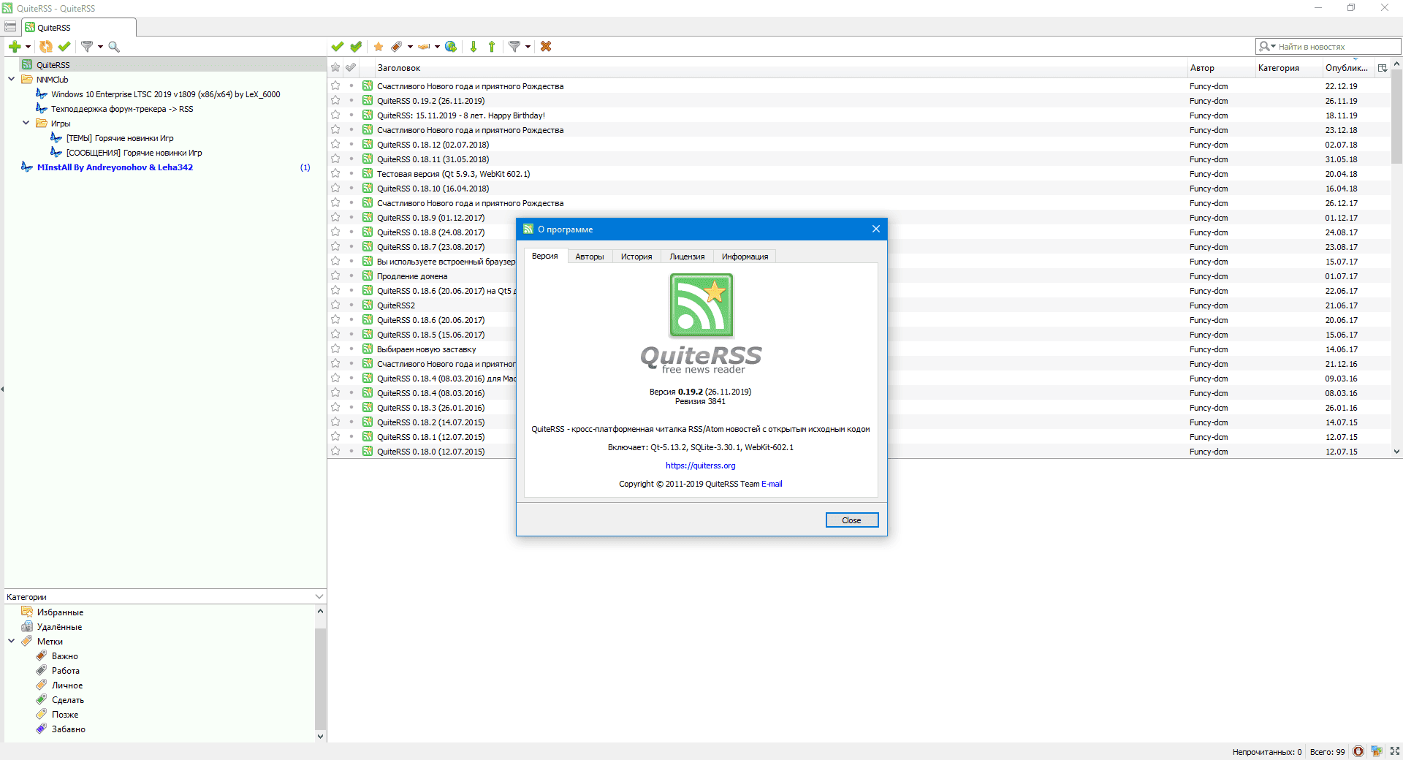1403x760 pixels.
Task: Select the 'Важно' label
Action: coord(64,656)
